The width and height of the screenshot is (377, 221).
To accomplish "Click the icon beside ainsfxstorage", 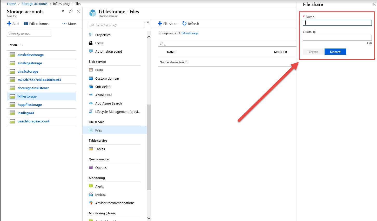I will pyautogui.click(x=12, y=71).
